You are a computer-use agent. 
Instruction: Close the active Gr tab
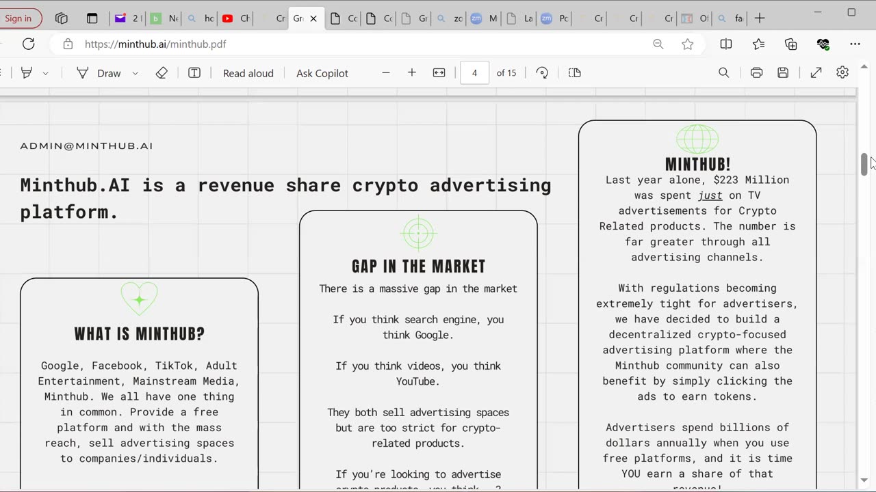313,18
